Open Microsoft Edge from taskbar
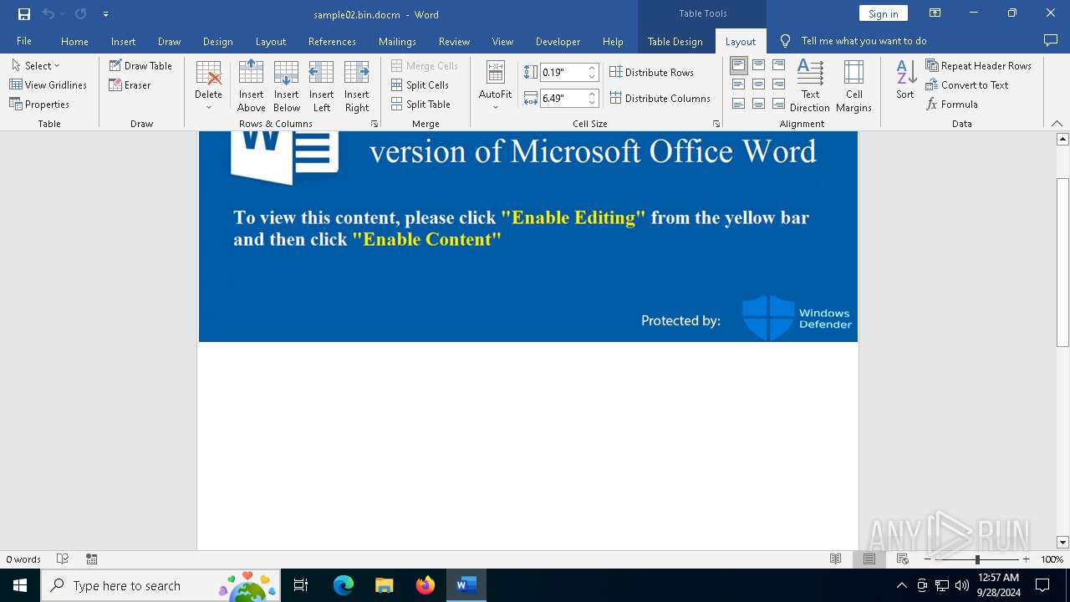The image size is (1070, 602). click(344, 585)
